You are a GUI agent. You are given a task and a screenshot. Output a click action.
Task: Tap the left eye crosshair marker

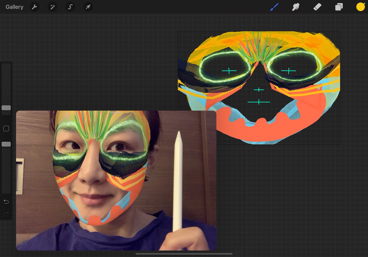pos(229,71)
